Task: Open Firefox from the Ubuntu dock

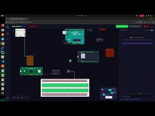Action: point(3,25)
